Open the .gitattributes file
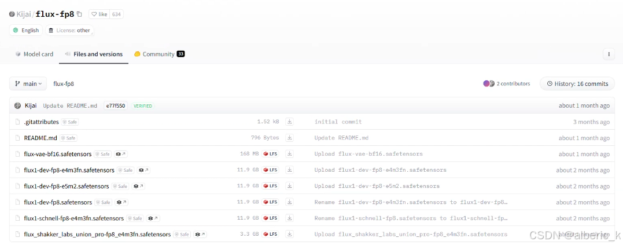The height and width of the screenshot is (245, 623). pos(41,122)
